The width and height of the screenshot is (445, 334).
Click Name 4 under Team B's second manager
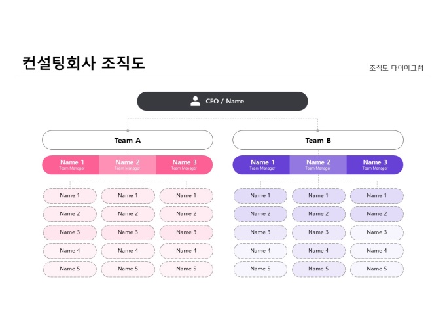click(x=318, y=250)
